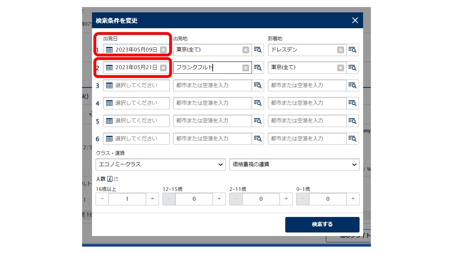The width and height of the screenshot is (453, 254).
Task: Click the row 4 選択してください date field
Action: click(x=136, y=103)
